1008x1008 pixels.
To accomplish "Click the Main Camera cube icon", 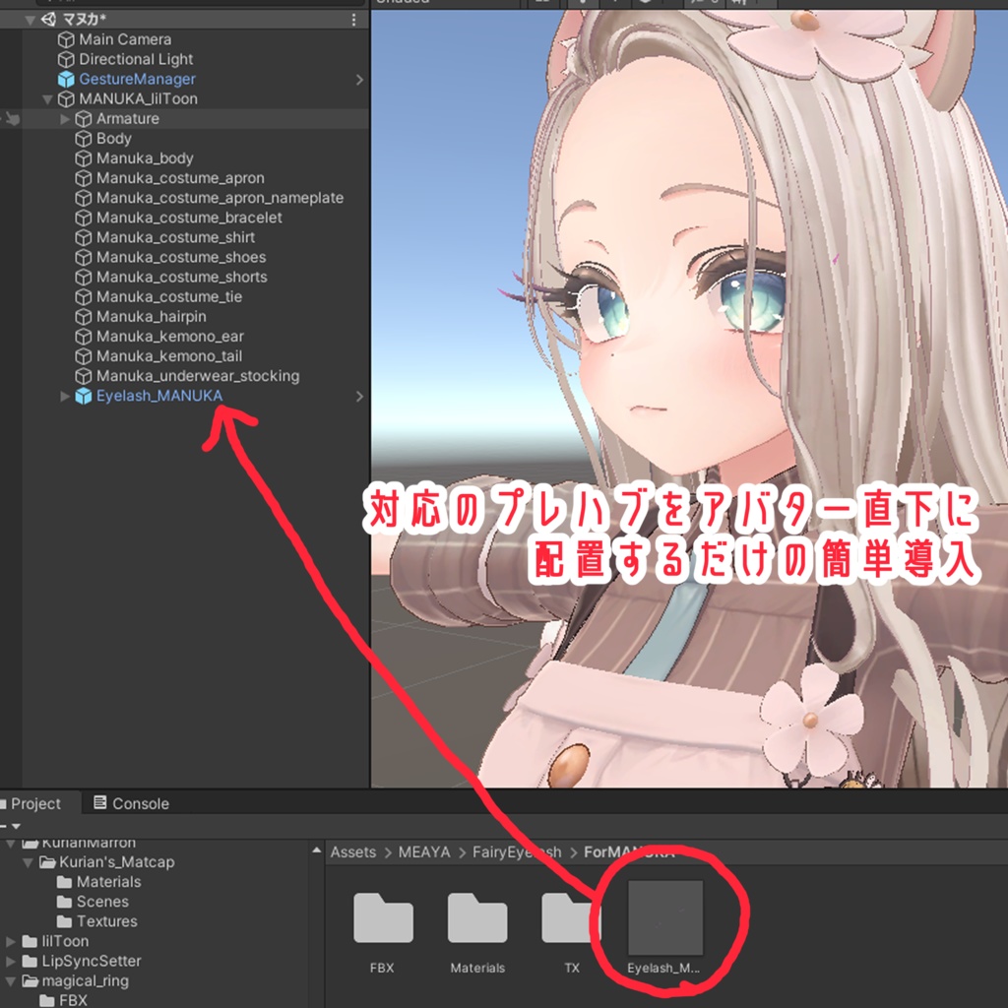I will pos(66,39).
